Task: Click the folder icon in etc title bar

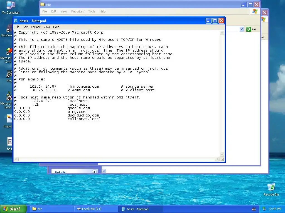Action: click(x=43, y=4)
